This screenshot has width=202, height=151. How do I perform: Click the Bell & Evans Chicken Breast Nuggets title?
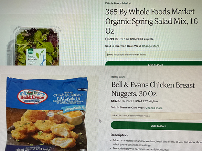[x=153, y=89]
